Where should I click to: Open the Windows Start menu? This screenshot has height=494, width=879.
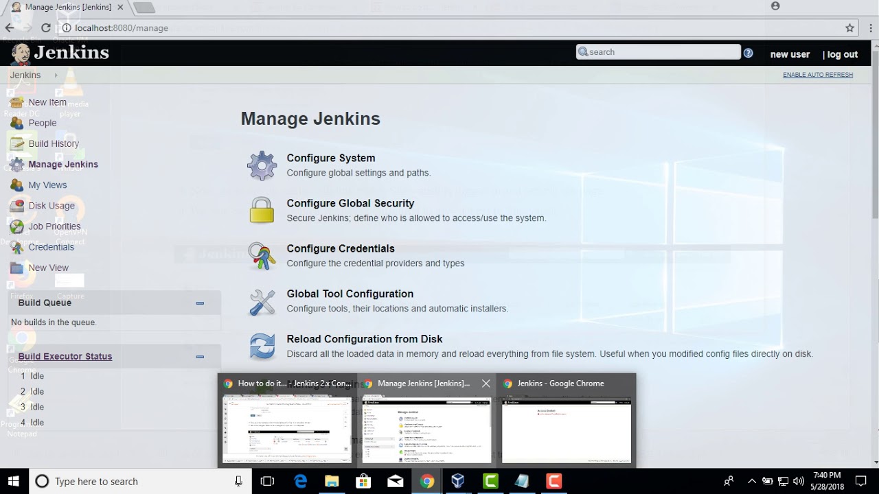coord(13,481)
